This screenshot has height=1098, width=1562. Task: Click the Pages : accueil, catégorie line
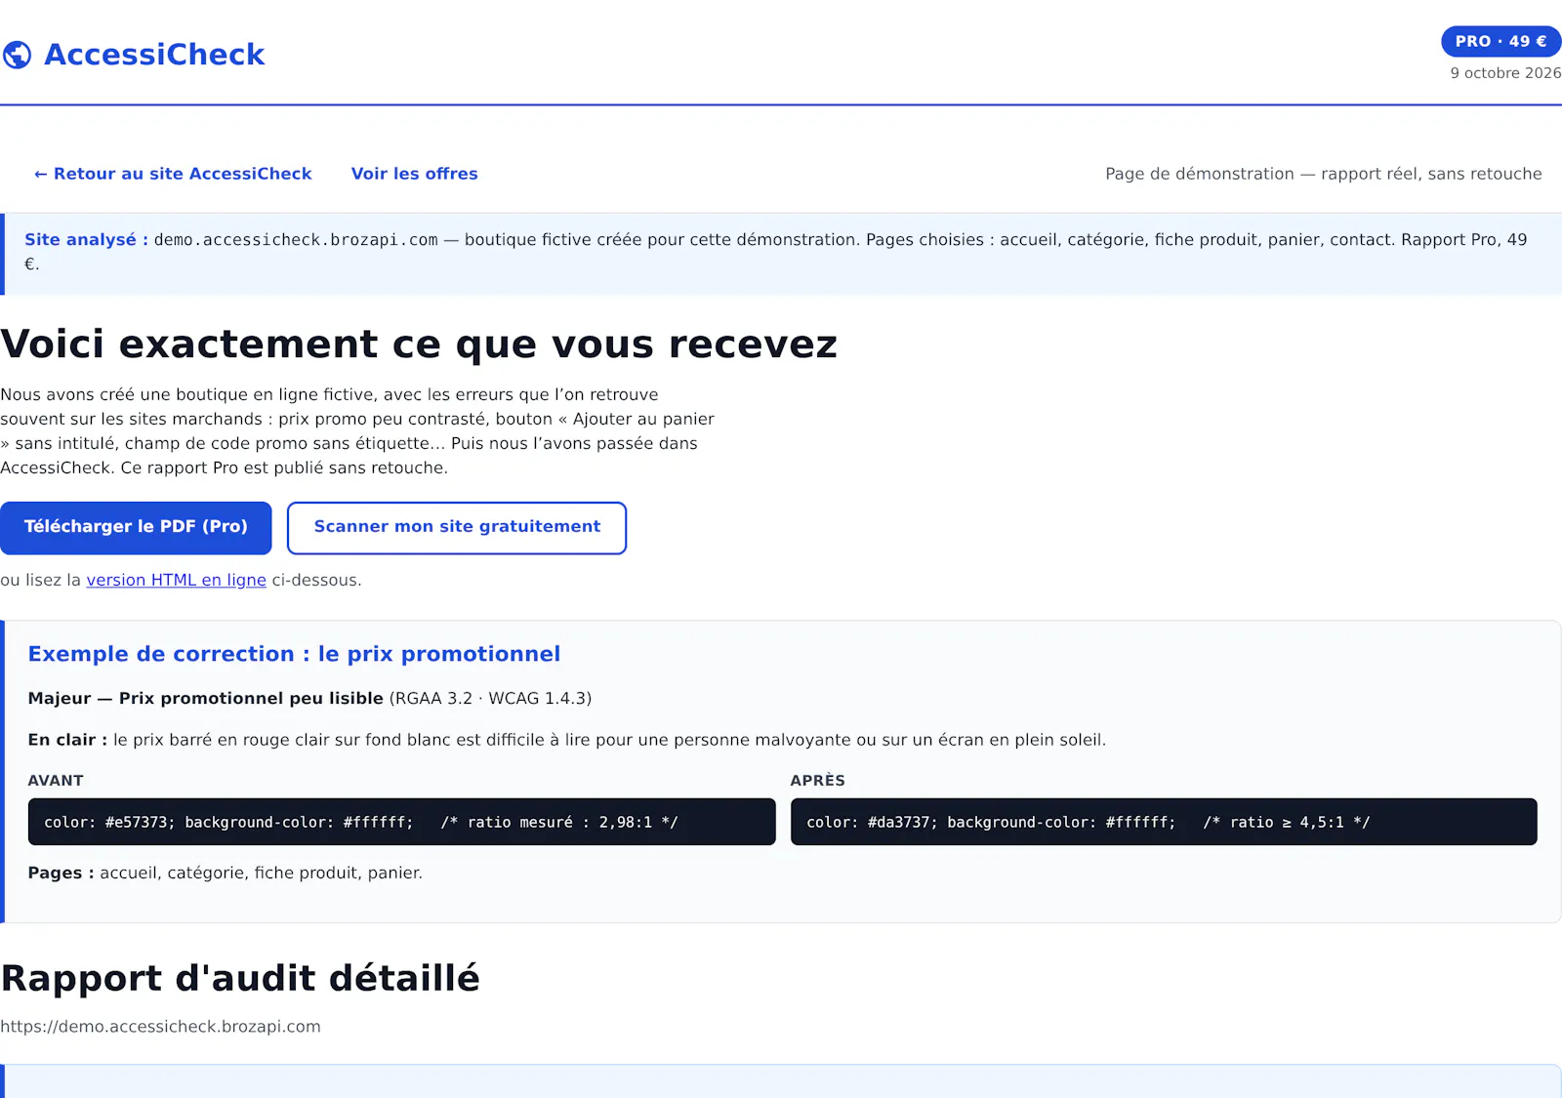point(226,873)
